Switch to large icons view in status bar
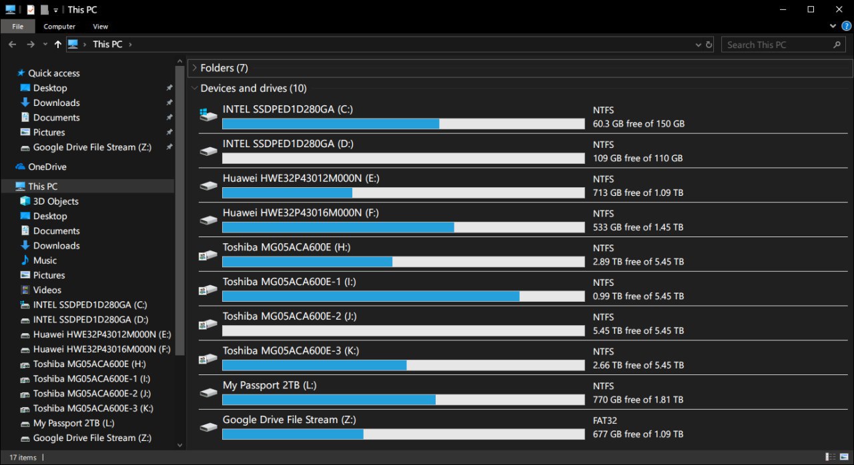The height and width of the screenshot is (465, 854). [x=843, y=457]
